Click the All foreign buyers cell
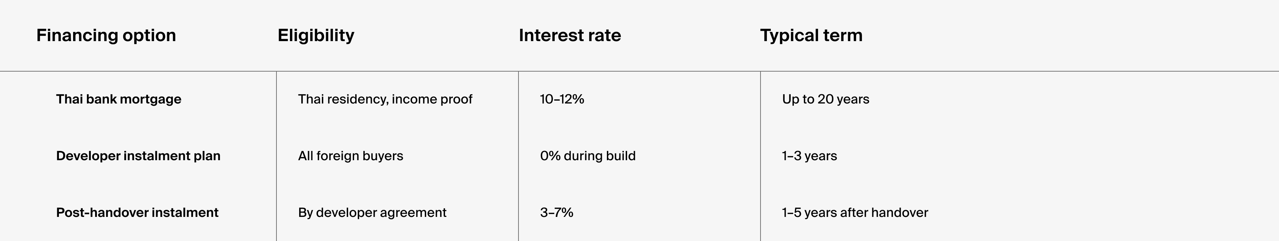Screen dimensions: 1279x241 [351, 156]
